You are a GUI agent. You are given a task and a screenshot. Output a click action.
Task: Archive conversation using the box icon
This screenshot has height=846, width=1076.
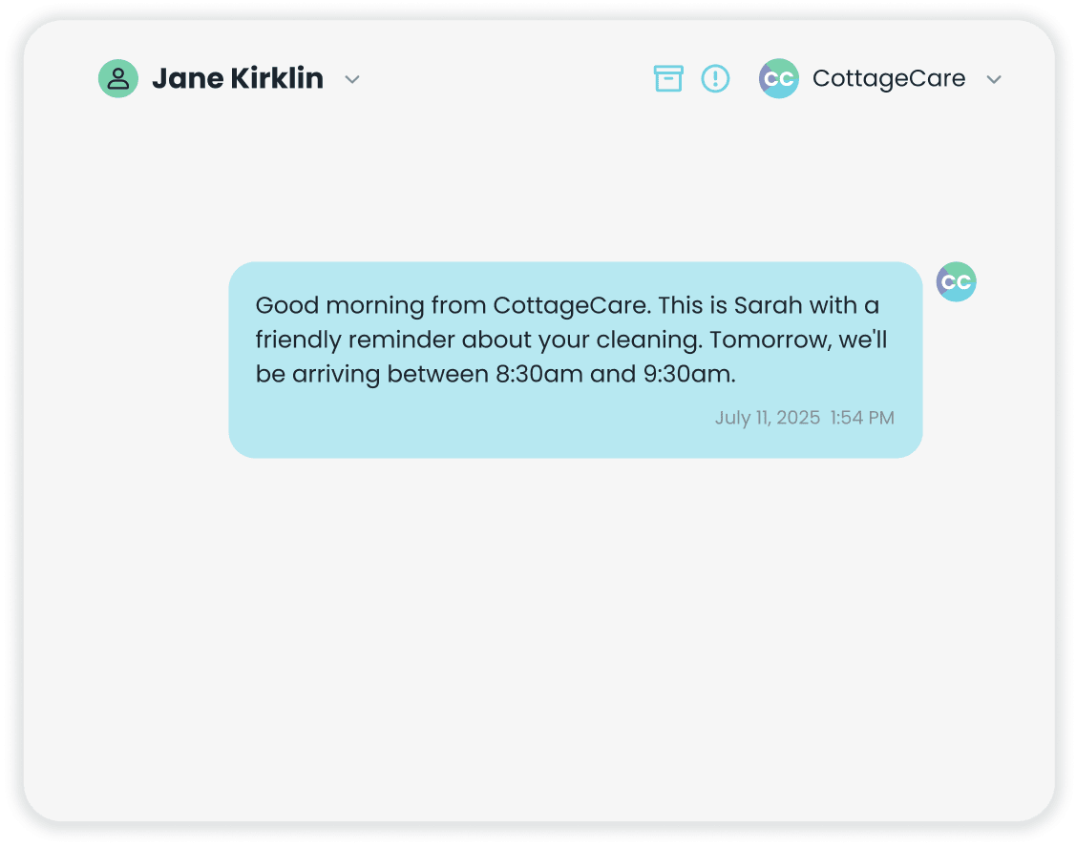point(667,78)
